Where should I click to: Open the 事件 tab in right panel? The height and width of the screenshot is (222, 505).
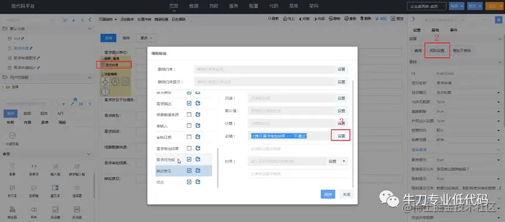tap(454, 30)
